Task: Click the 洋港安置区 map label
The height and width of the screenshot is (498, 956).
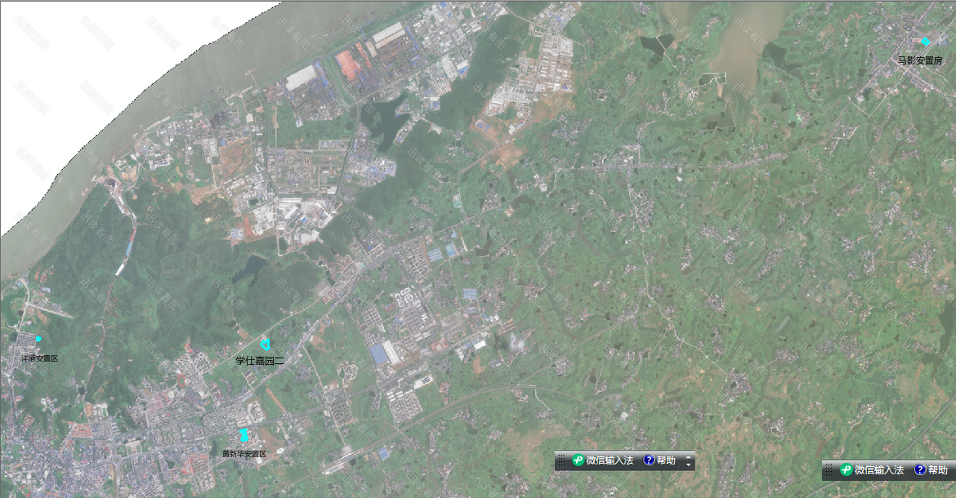Action: [39, 358]
